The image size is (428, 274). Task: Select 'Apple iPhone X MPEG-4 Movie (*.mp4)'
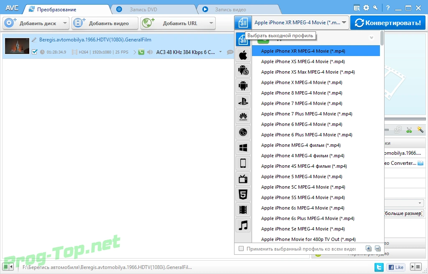316,82
